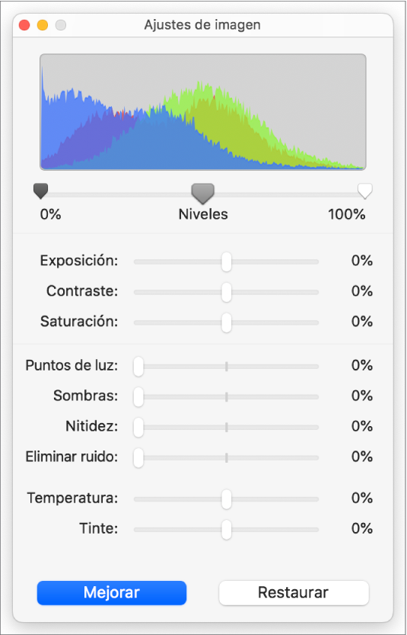407x635 pixels.
Task: Select the black point levels handle
Action: click(41, 191)
